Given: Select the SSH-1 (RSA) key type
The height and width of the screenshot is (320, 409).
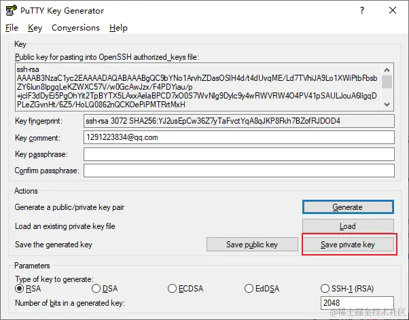Looking at the screenshot, I should coord(326,289).
